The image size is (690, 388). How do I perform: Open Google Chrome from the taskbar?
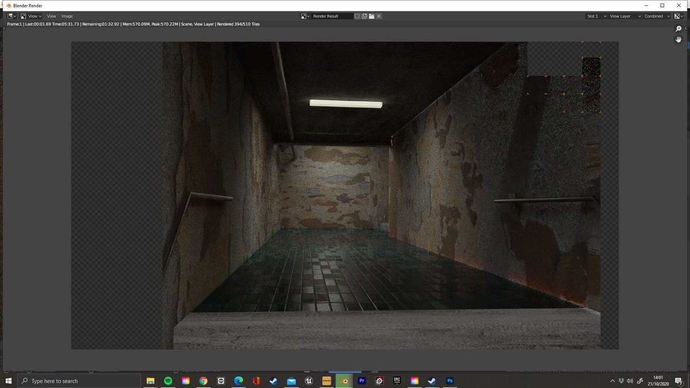(x=203, y=381)
